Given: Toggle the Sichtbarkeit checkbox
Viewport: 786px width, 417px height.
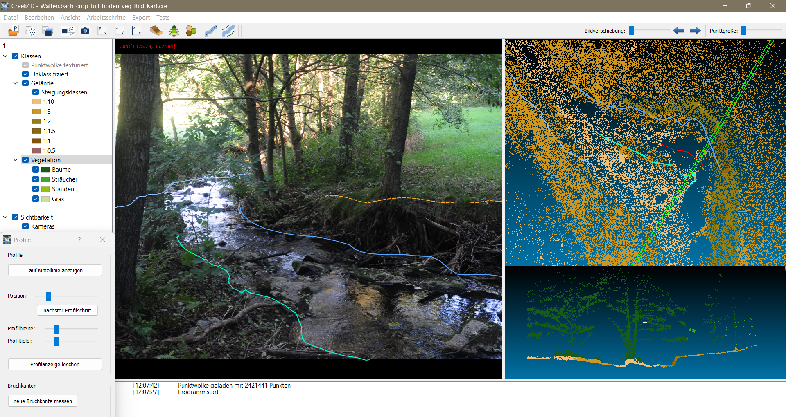Looking at the screenshot, I should pyautogui.click(x=15, y=217).
